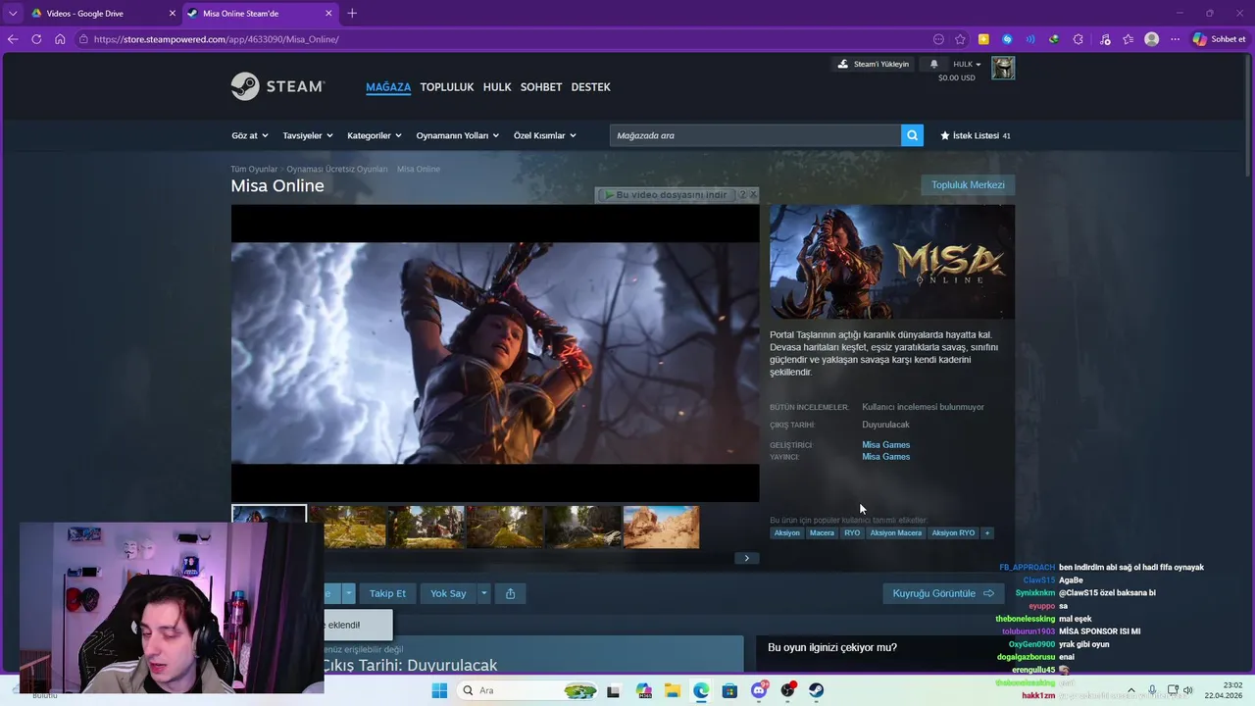Share this game via share icon
1255x706 pixels.
[510, 593]
